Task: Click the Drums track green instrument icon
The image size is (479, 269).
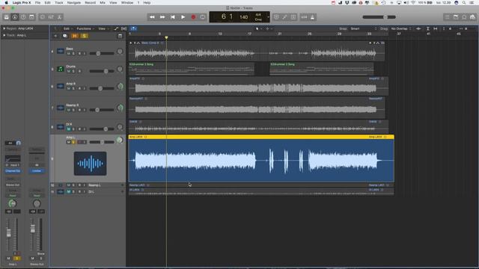Action: point(61,69)
